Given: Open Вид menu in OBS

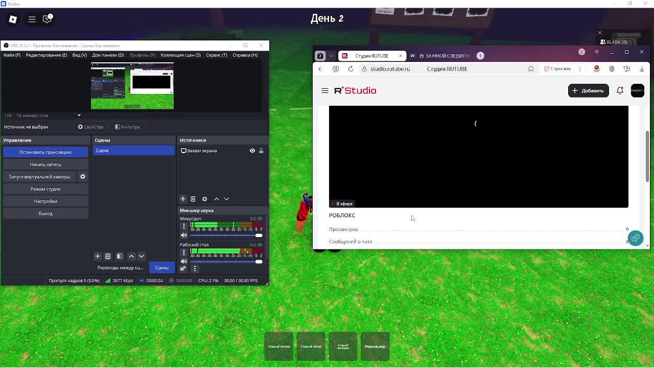Looking at the screenshot, I should [x=80, y=55].
